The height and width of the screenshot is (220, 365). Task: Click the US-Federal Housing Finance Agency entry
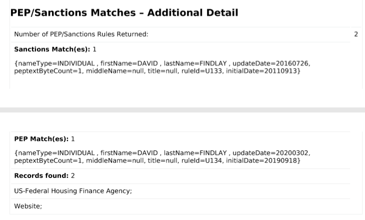(73, 191)
